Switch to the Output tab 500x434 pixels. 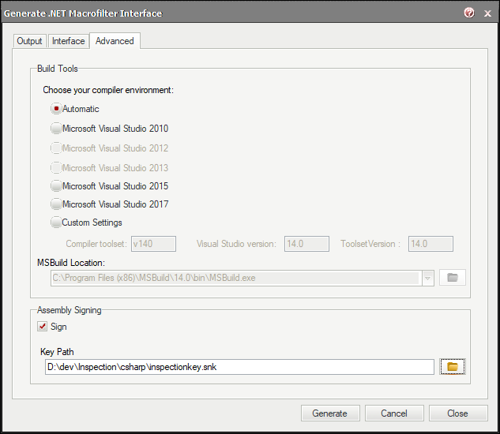(x=29, y=41)
